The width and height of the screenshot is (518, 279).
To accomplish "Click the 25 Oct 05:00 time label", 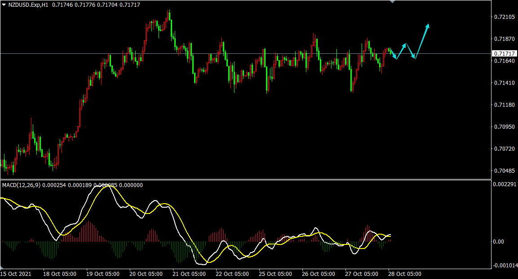I will click(x=275, y=274).
